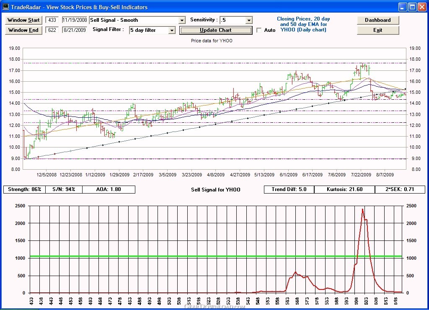The height and width of the screenshot is (310, 429).
Task: Minimize the TradeRadar window
Action: [402, 7]
